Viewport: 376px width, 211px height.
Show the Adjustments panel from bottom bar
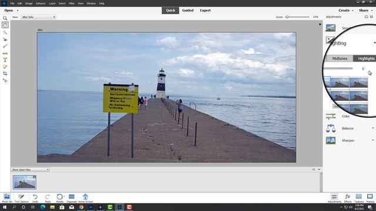pos(334,198)
